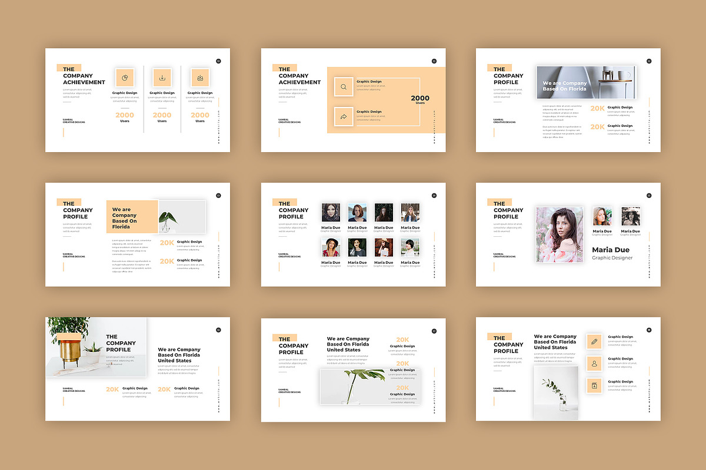The image size is (706, 470).
Task: Click large portrait of brunette in floral dress
Action: pos(560,234)
